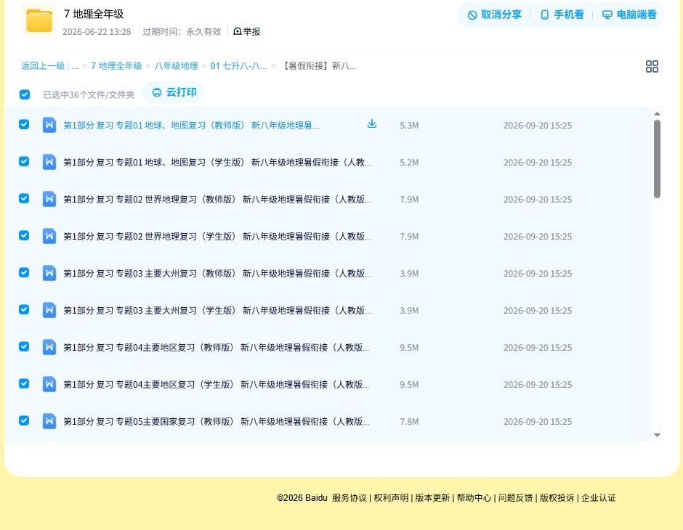This screenshot has width=683, height=530.
Task: Go to 7 地理全年级 breadcrumb folder
Action: tap(116, 66)
